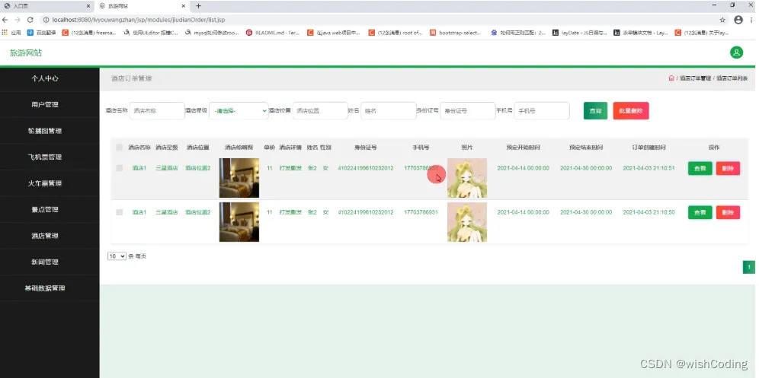Image resolution: width=759 pixels, height=378 pixels.
Task: Tick checkbox of order created 21:10:50
Action: tap(119, 212)
